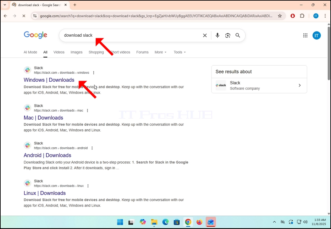This screenshot has height=229, width=331.
Task: Open the Chrome profile avatar in toolbar
Action: tap(316, 16)
